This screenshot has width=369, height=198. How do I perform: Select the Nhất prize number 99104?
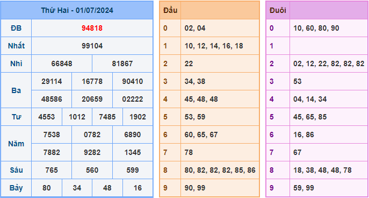pyautogui.click(x=92, y=46)
